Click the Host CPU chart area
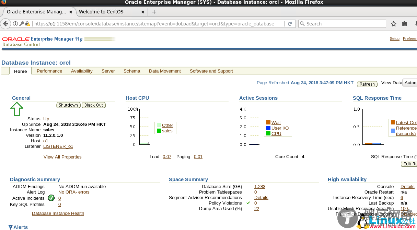Viewport: 417px width, 230px height. coord(144,127)
